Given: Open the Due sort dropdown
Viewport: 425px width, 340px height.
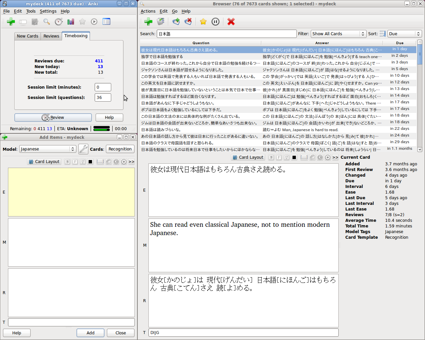Looking at the screenshot, I should (405, 34).
